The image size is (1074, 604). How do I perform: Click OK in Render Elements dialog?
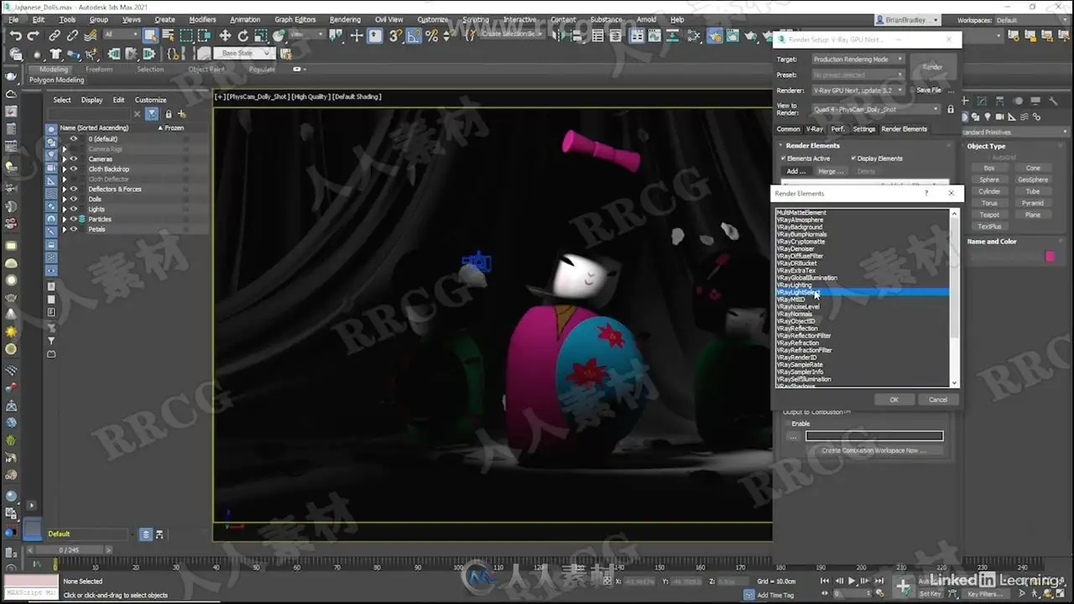[x=894, y=399]
